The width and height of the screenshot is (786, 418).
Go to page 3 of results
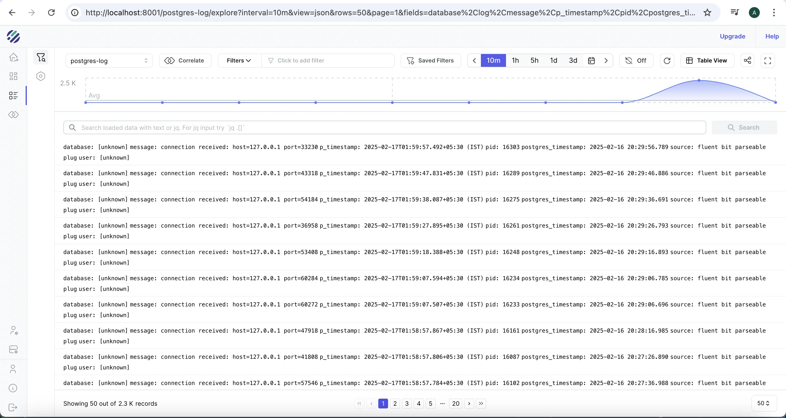(x=407, y=404)
